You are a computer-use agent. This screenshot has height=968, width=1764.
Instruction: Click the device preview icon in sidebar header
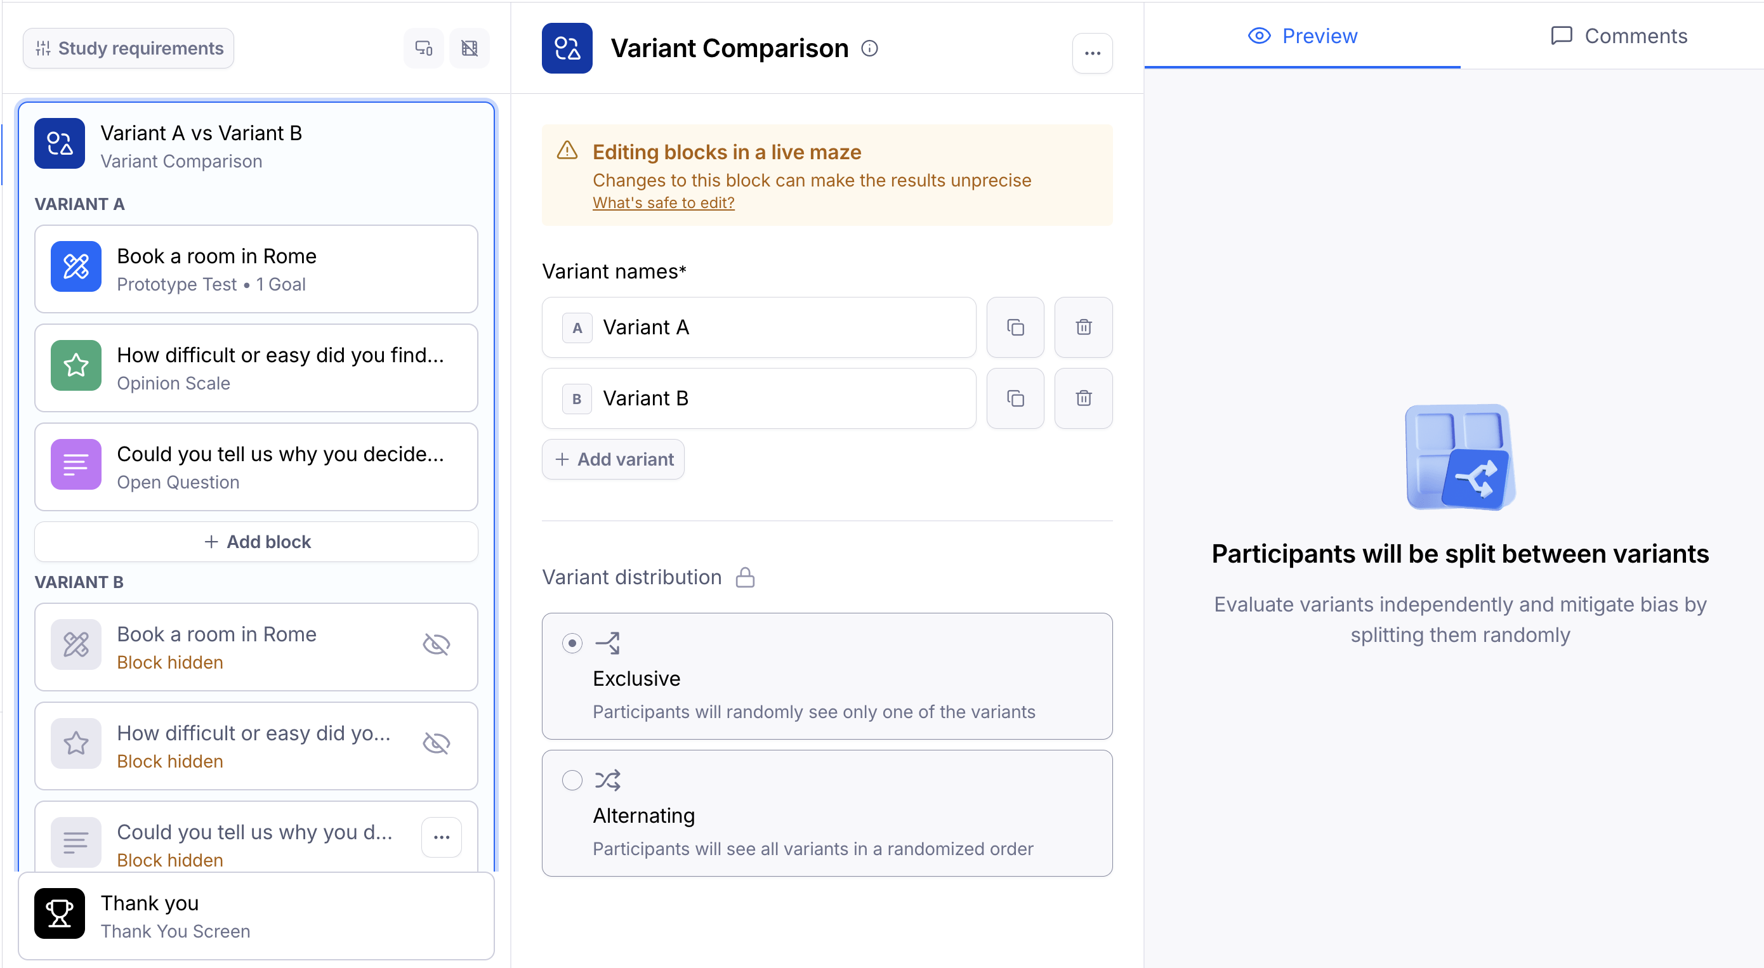pyautogui.click(x=423, y=49)
